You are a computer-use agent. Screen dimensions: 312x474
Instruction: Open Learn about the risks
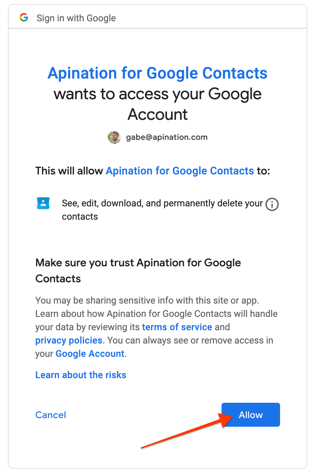click(x=81, y=375)
